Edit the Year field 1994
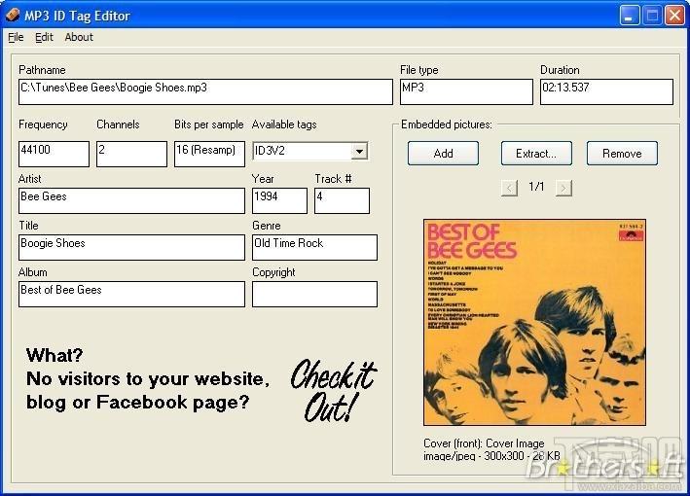690x496 pixels. pyautogui.click(x=279, y=201)
